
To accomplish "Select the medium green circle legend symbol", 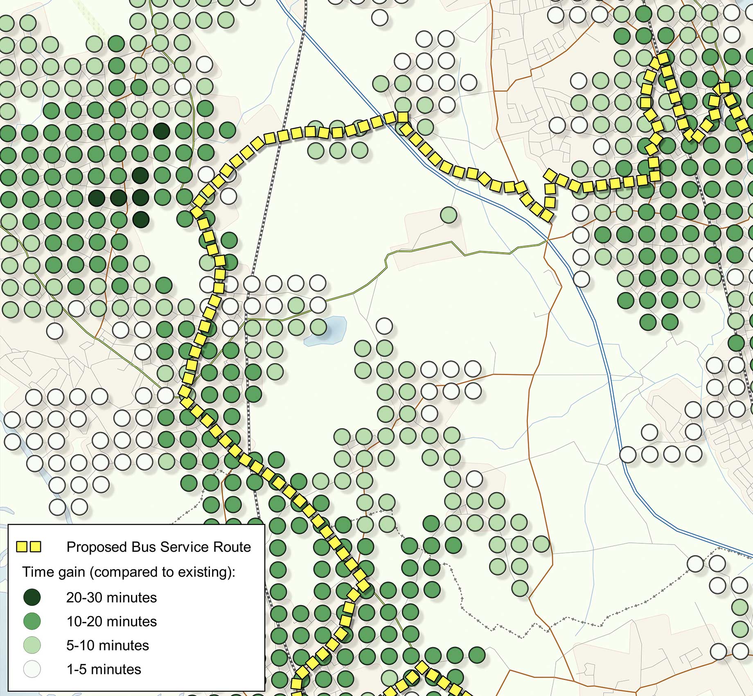I will tap(33, 621).
